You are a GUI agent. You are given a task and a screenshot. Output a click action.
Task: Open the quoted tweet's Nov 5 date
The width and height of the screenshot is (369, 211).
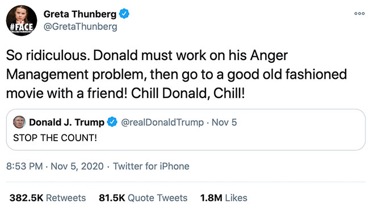(x=224, y=123)
